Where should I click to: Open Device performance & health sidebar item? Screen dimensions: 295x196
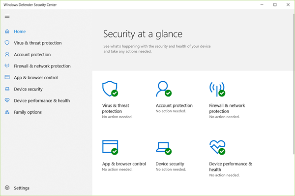tap(42, 100)
